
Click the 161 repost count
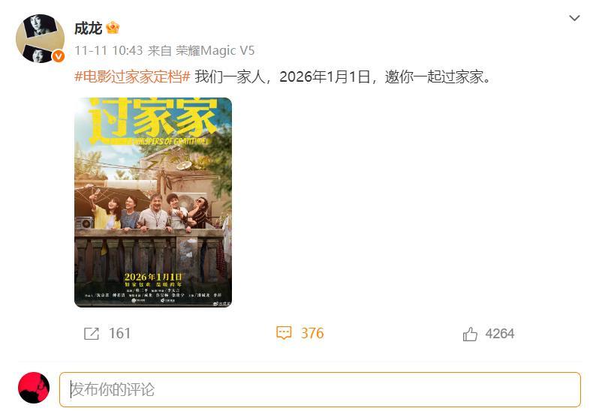coord(119,334)
